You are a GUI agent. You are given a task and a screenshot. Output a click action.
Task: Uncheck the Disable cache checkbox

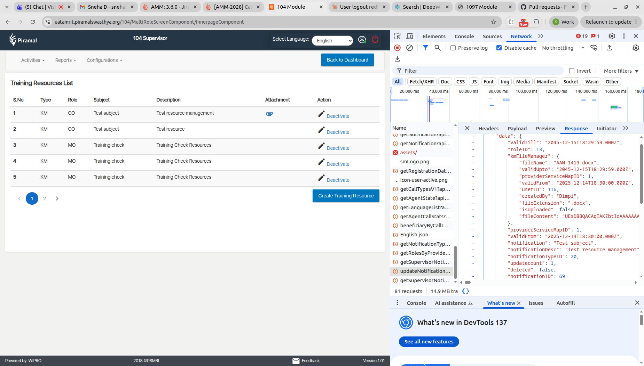[x=499, y=48]
